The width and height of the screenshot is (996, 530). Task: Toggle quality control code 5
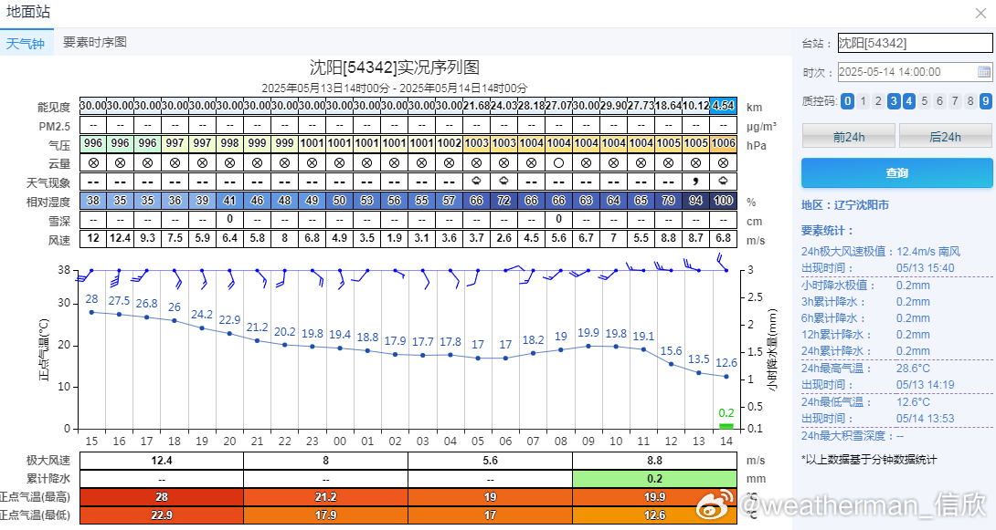(924, 101)
